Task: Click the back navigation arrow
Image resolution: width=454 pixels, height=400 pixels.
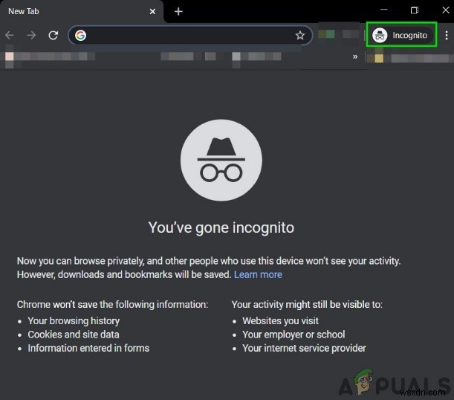Action: (10, 35)
